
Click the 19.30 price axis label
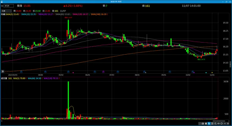(226, 23)
